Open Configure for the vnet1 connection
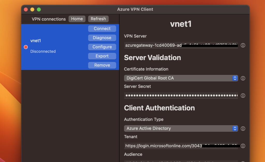The image size is (265, 162). pos(102,47)
